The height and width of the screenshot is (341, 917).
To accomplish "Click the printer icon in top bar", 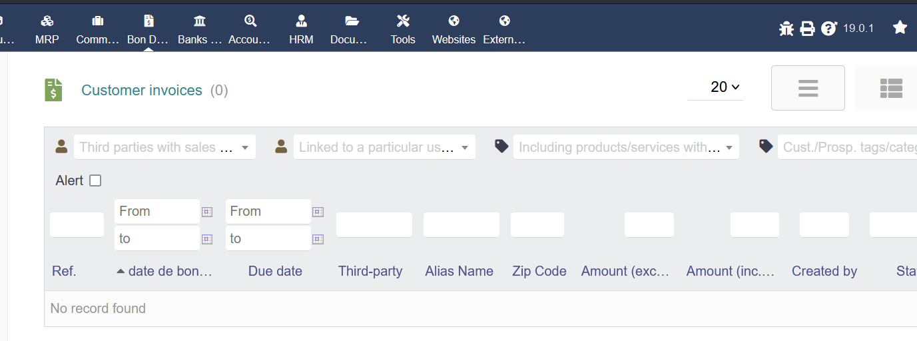I will tap(807, 29).
